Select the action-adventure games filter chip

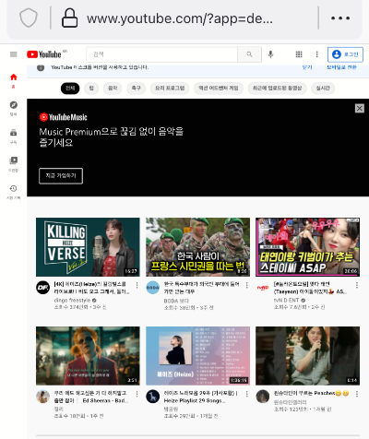(219, 89)
